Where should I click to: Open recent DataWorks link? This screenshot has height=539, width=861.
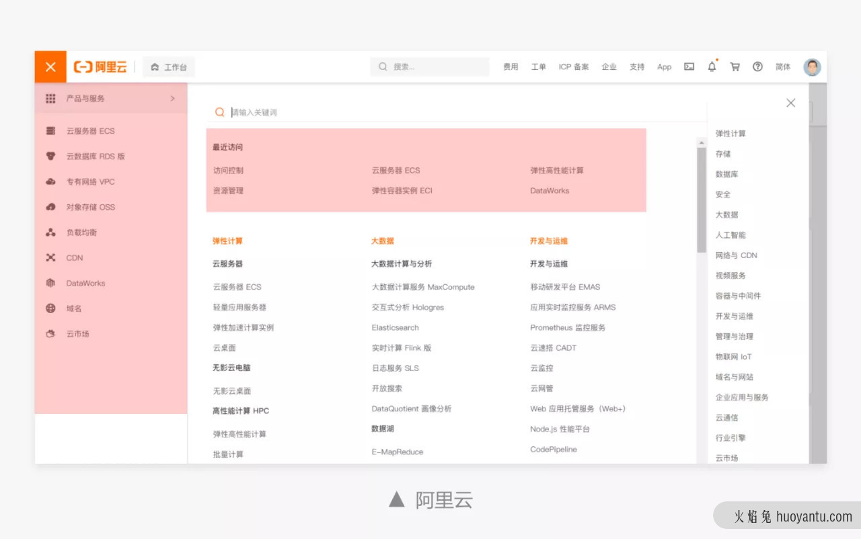tap(550, 191)
